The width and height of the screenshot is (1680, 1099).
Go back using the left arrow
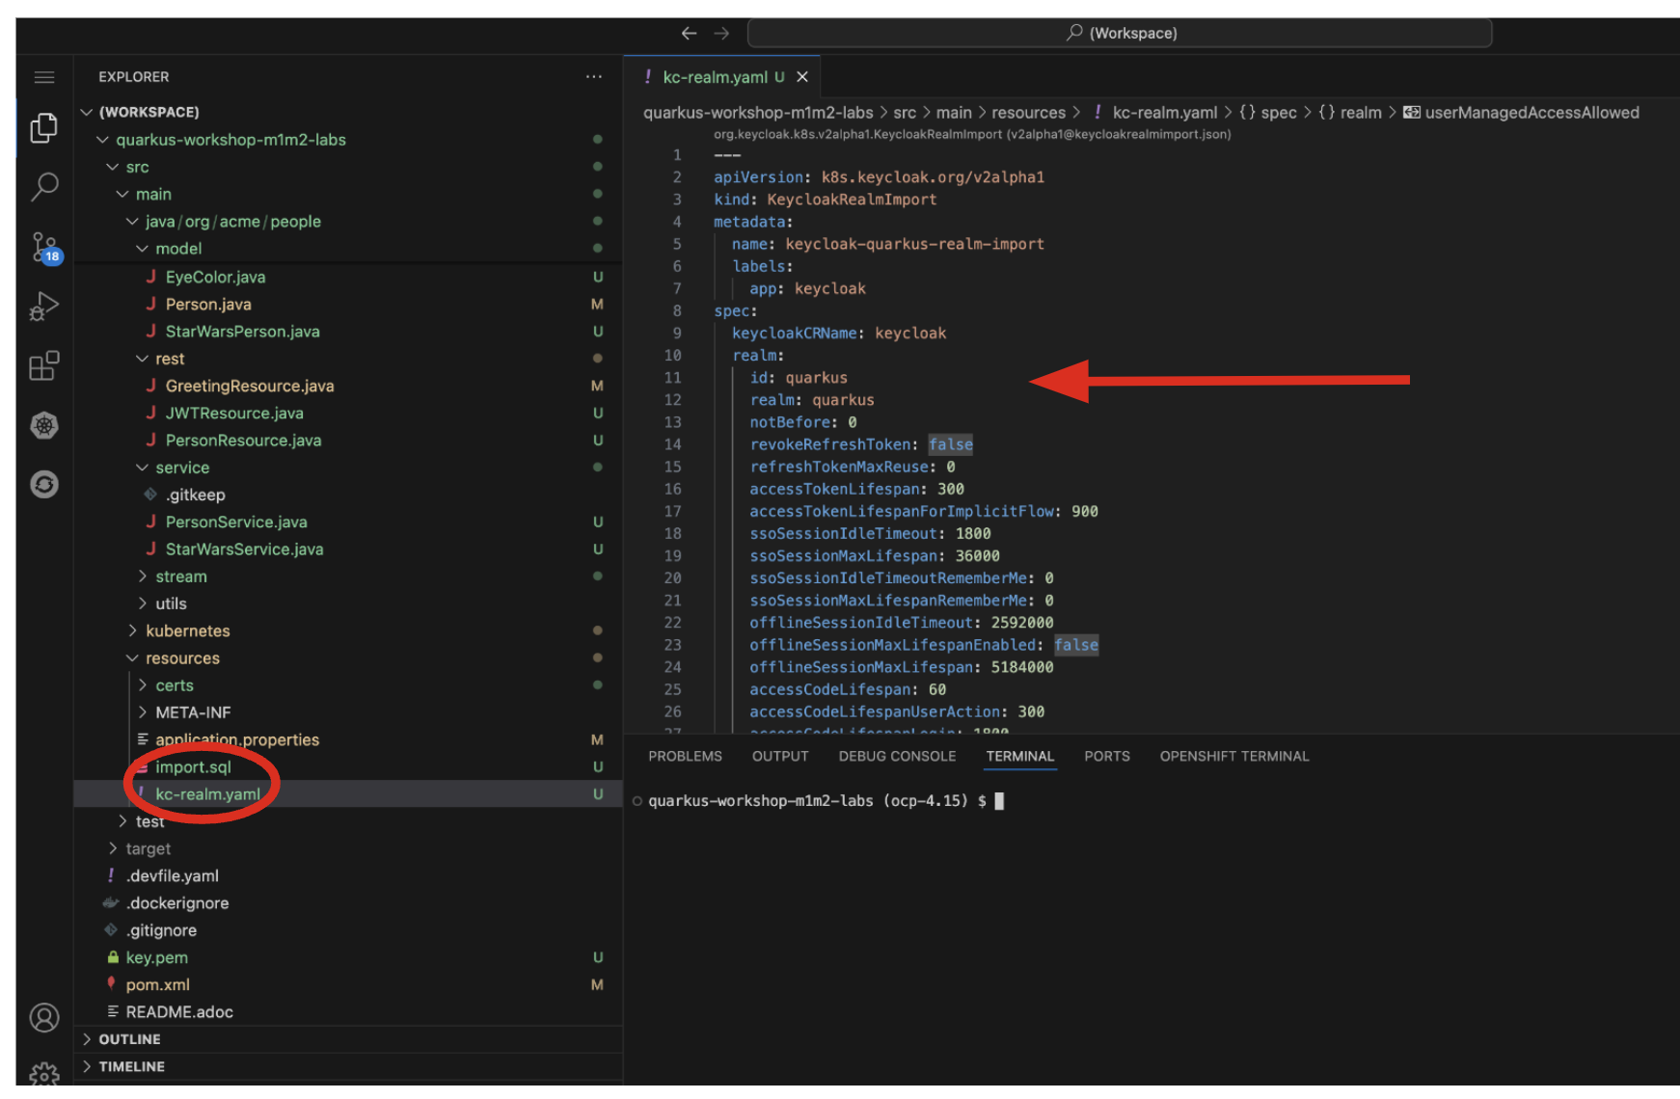tap(689, 34)
